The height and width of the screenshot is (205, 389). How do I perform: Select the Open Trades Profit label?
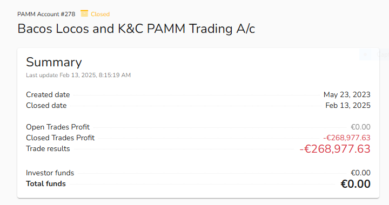[x=58, y=127]
